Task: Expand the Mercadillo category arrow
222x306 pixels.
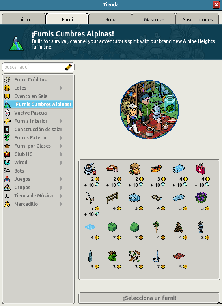Action: coord(61,204)
